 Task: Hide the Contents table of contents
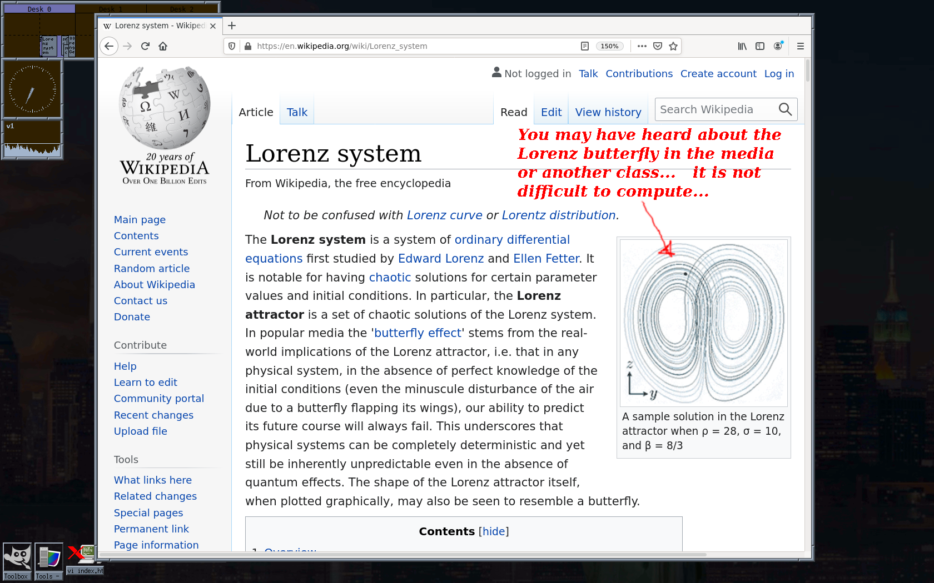494,531
